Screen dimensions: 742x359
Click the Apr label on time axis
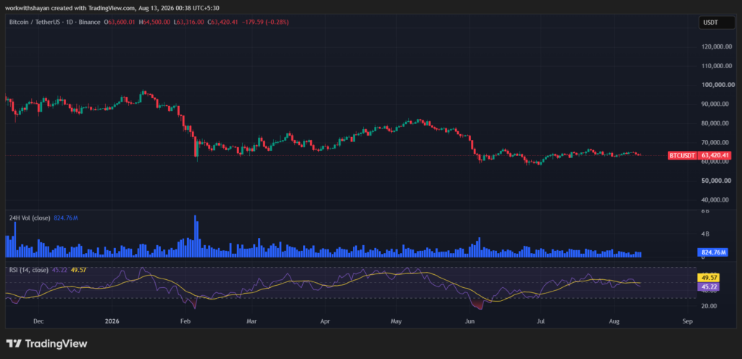click(x=325, y=321)
